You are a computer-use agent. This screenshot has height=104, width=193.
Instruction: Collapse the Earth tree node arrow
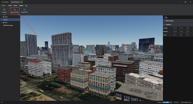tap(1, 23)
